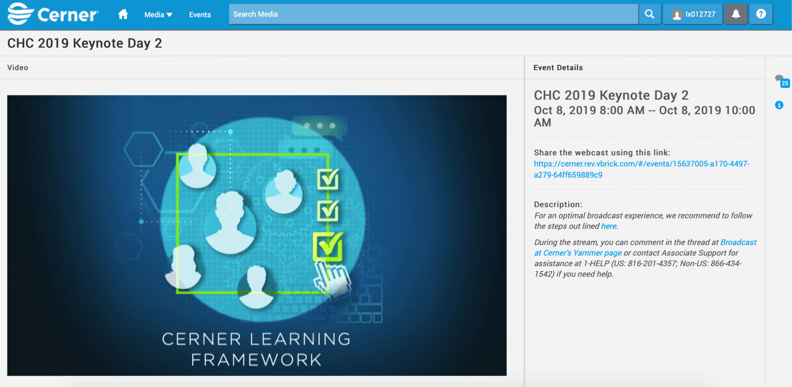Click the Cerner logo

point(53,14)
